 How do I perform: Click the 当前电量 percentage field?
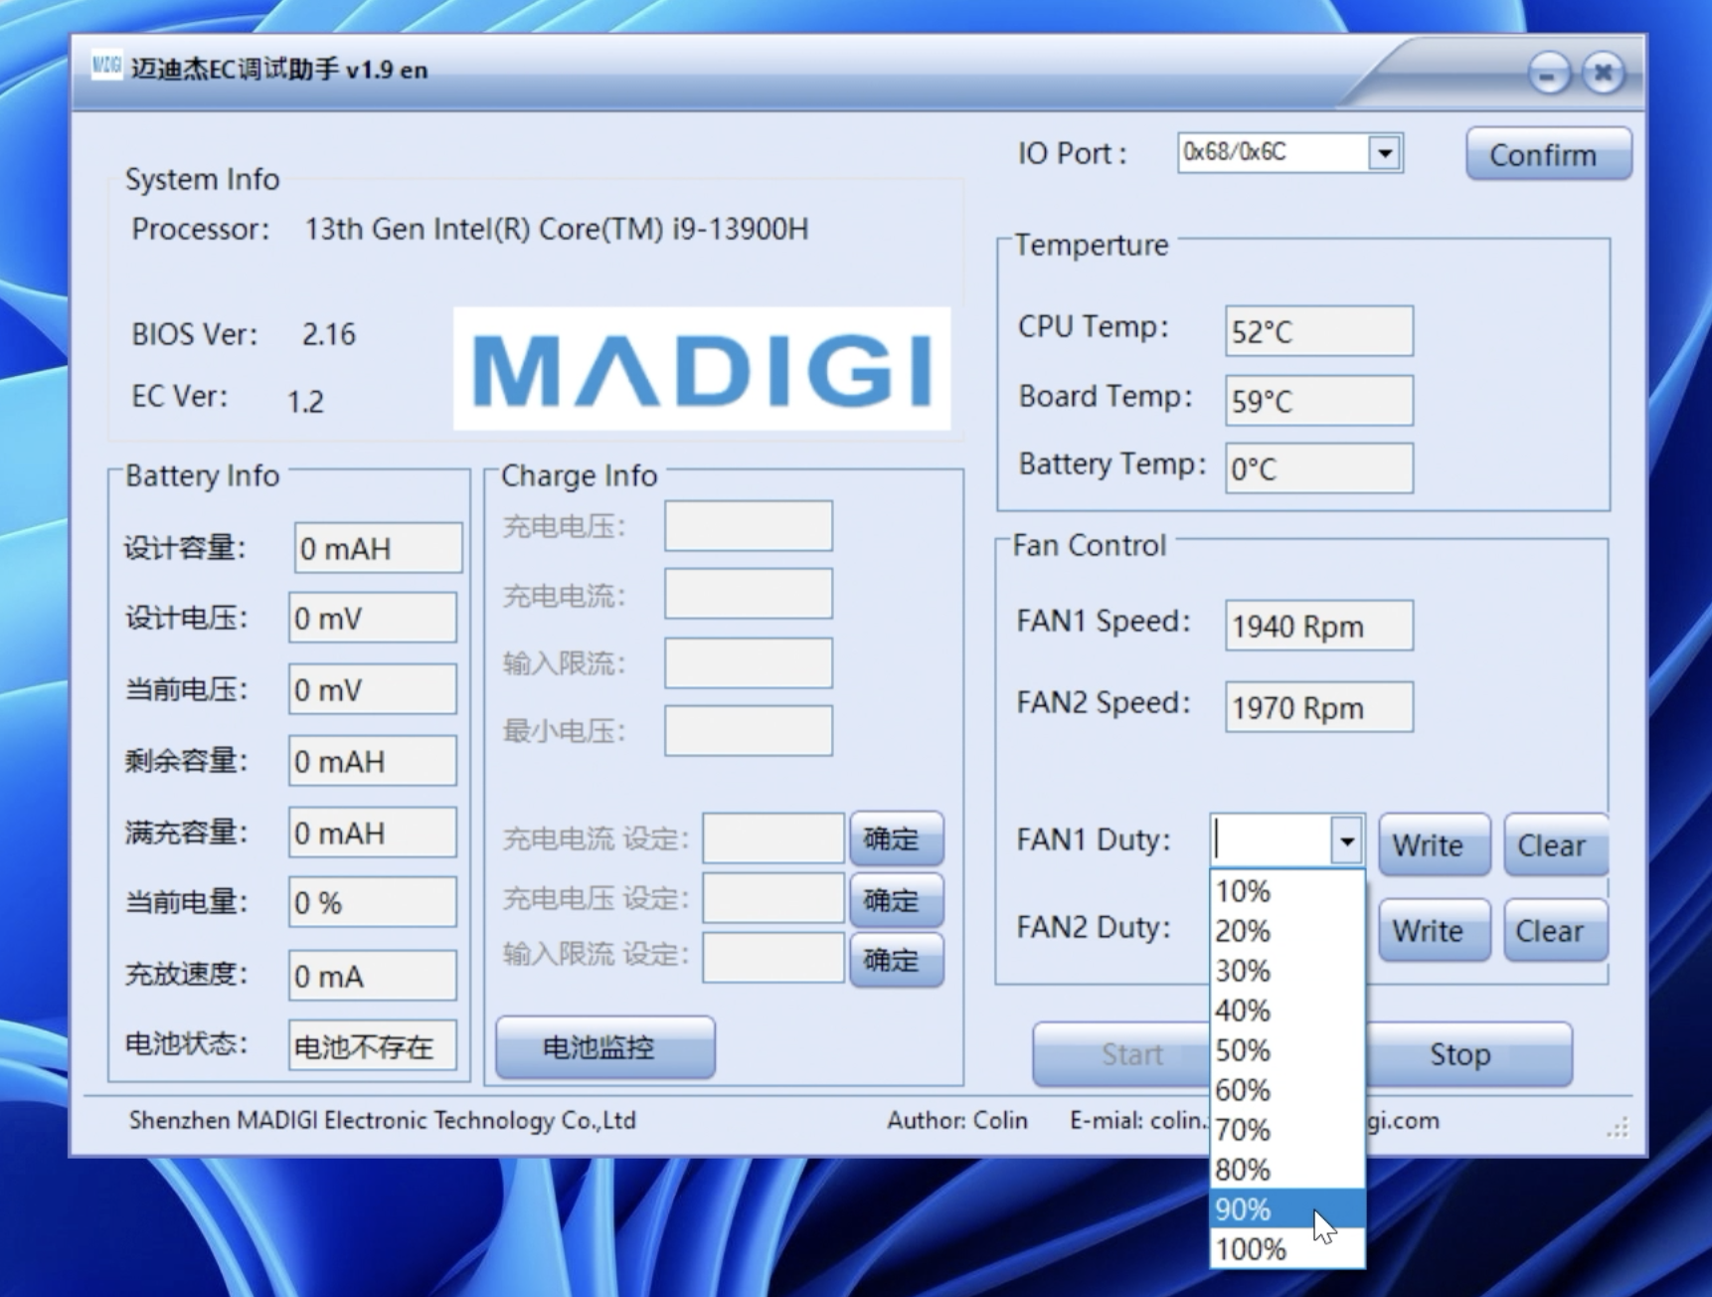tap(372, 902)
